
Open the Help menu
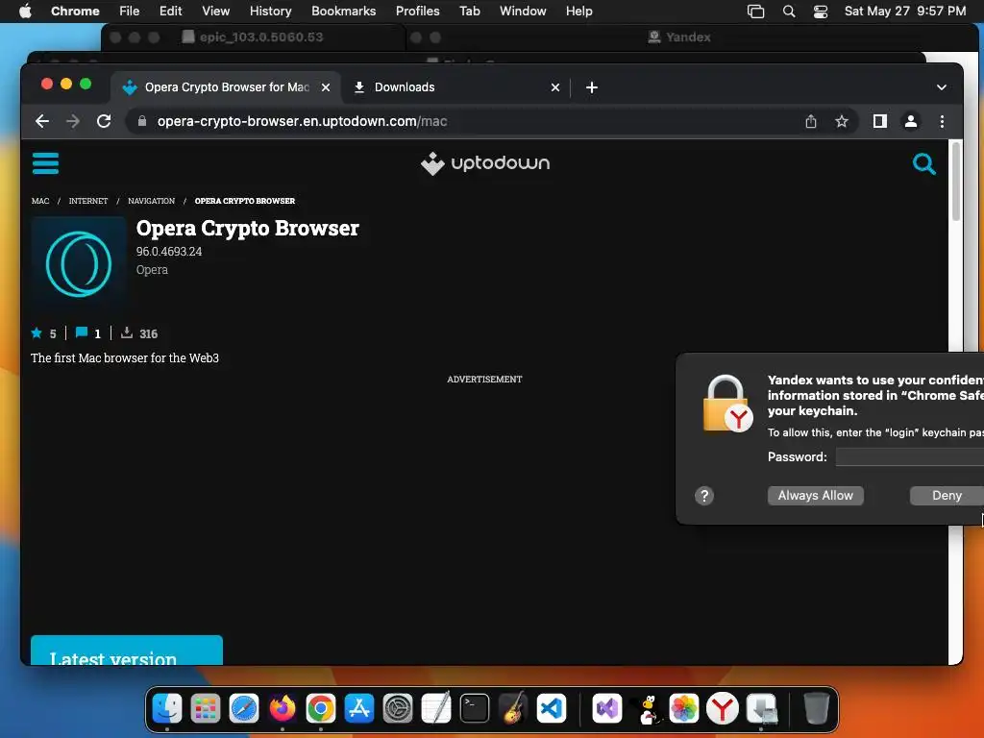click(578, 12)
